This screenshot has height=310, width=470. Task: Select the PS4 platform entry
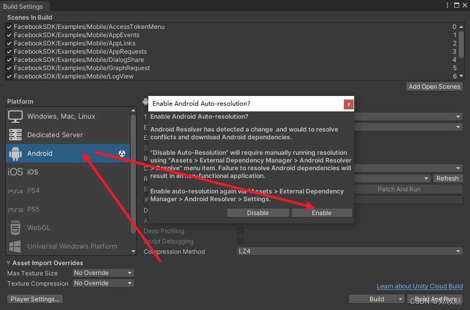68,191
